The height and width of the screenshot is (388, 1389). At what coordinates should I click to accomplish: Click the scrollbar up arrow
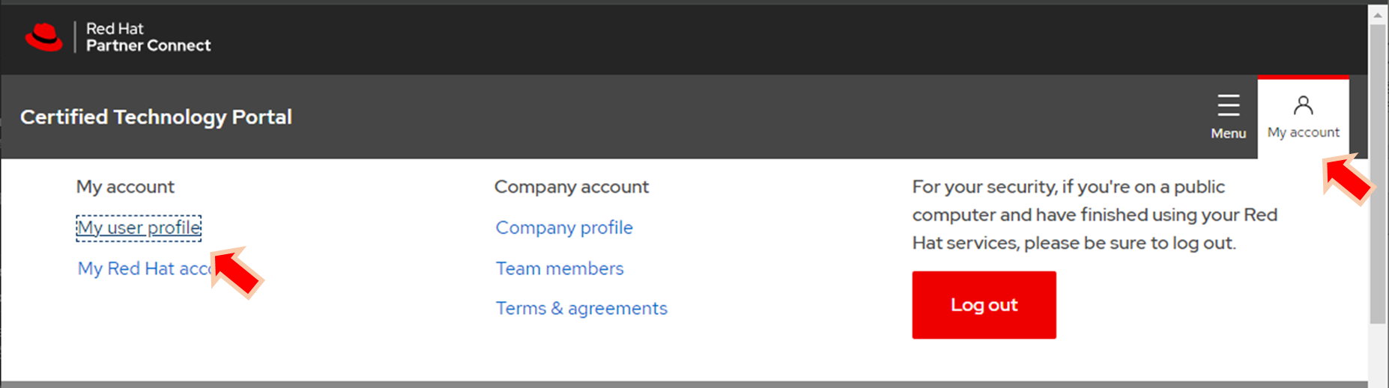click(x=1377, y=14)
